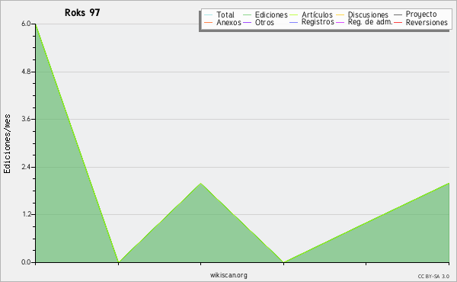Click the Reg. de adm. legend label

click(370, 22)
